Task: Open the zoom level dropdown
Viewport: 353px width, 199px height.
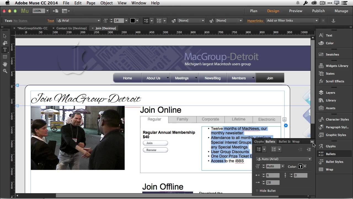Action: [47, 11]
